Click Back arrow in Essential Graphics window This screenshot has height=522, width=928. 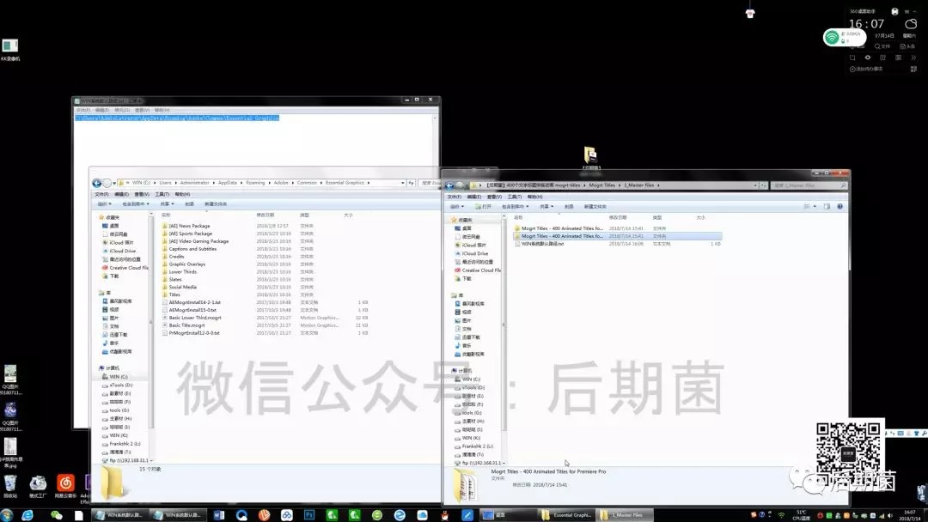pos(96,183)
